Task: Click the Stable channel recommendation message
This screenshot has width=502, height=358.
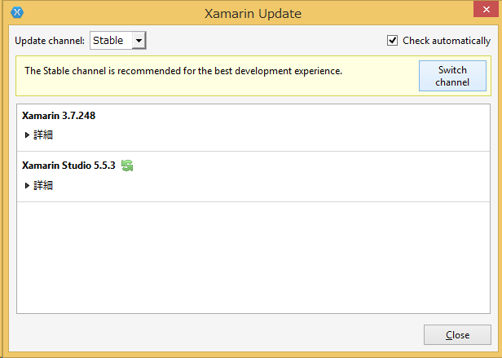Action: pos(183,71)
